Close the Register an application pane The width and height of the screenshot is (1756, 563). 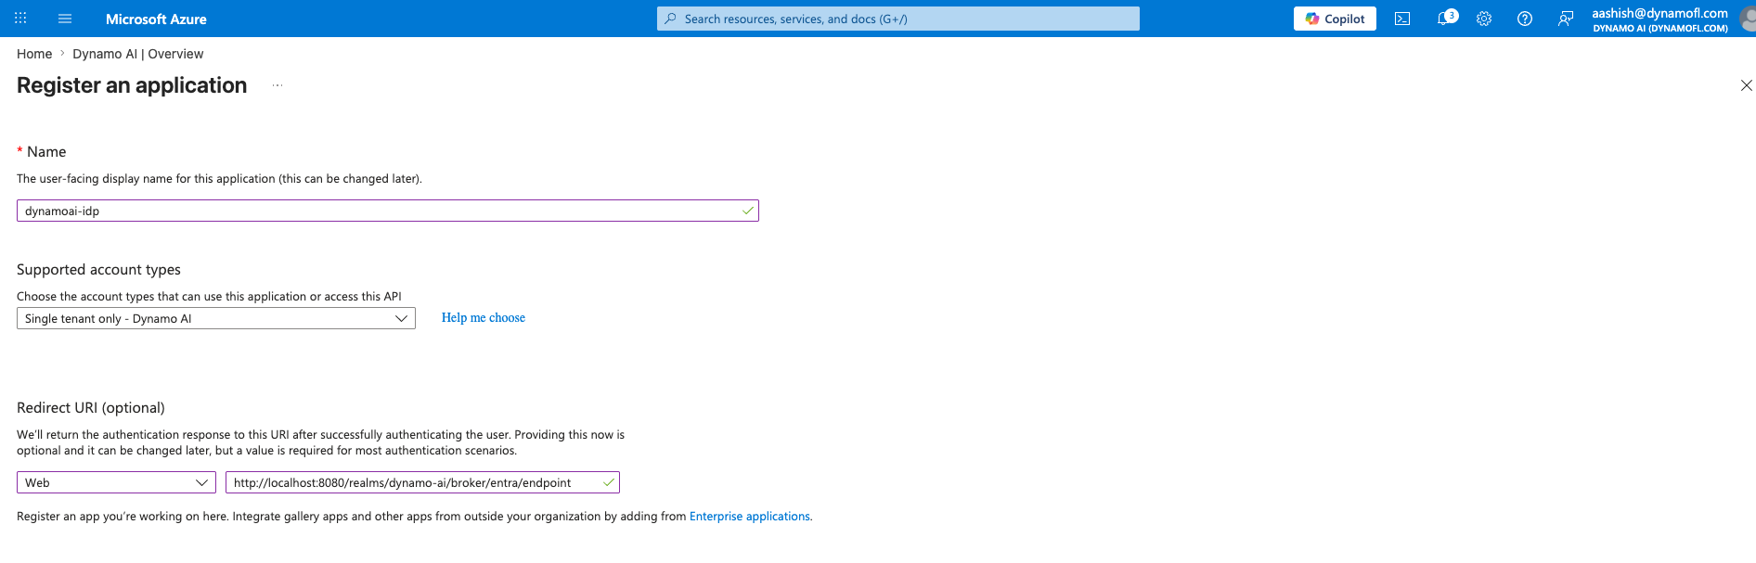click(1746, 85)
